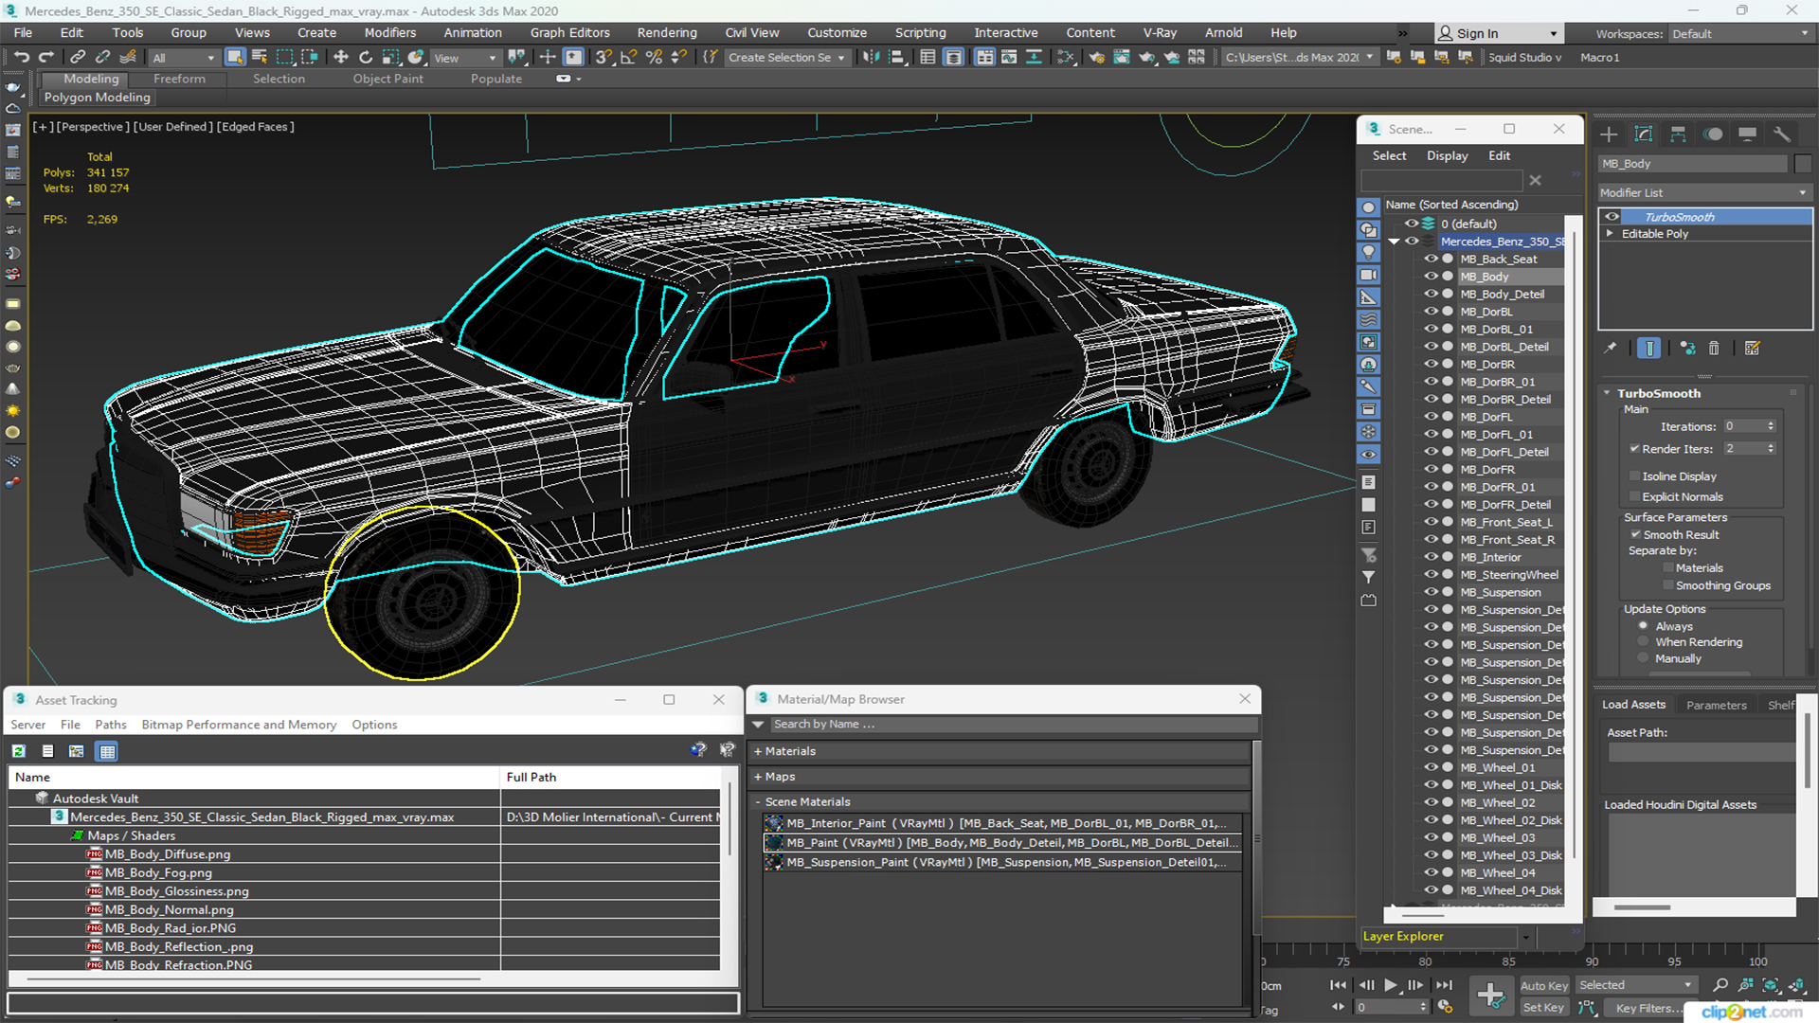1819x1023 pixels.
Task: Open Time Configuration clock icon
Action: coord(1445,1007)
